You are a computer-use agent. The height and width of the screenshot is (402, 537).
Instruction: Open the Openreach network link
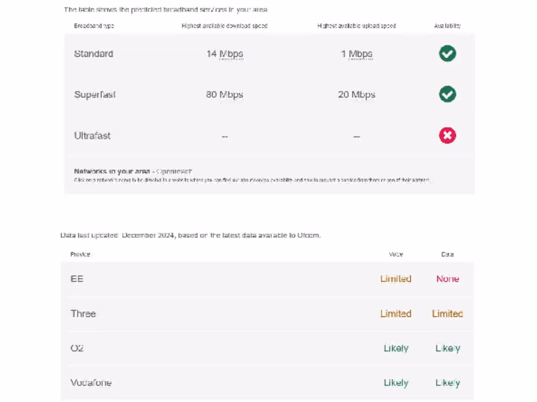(x=175, y=171)
